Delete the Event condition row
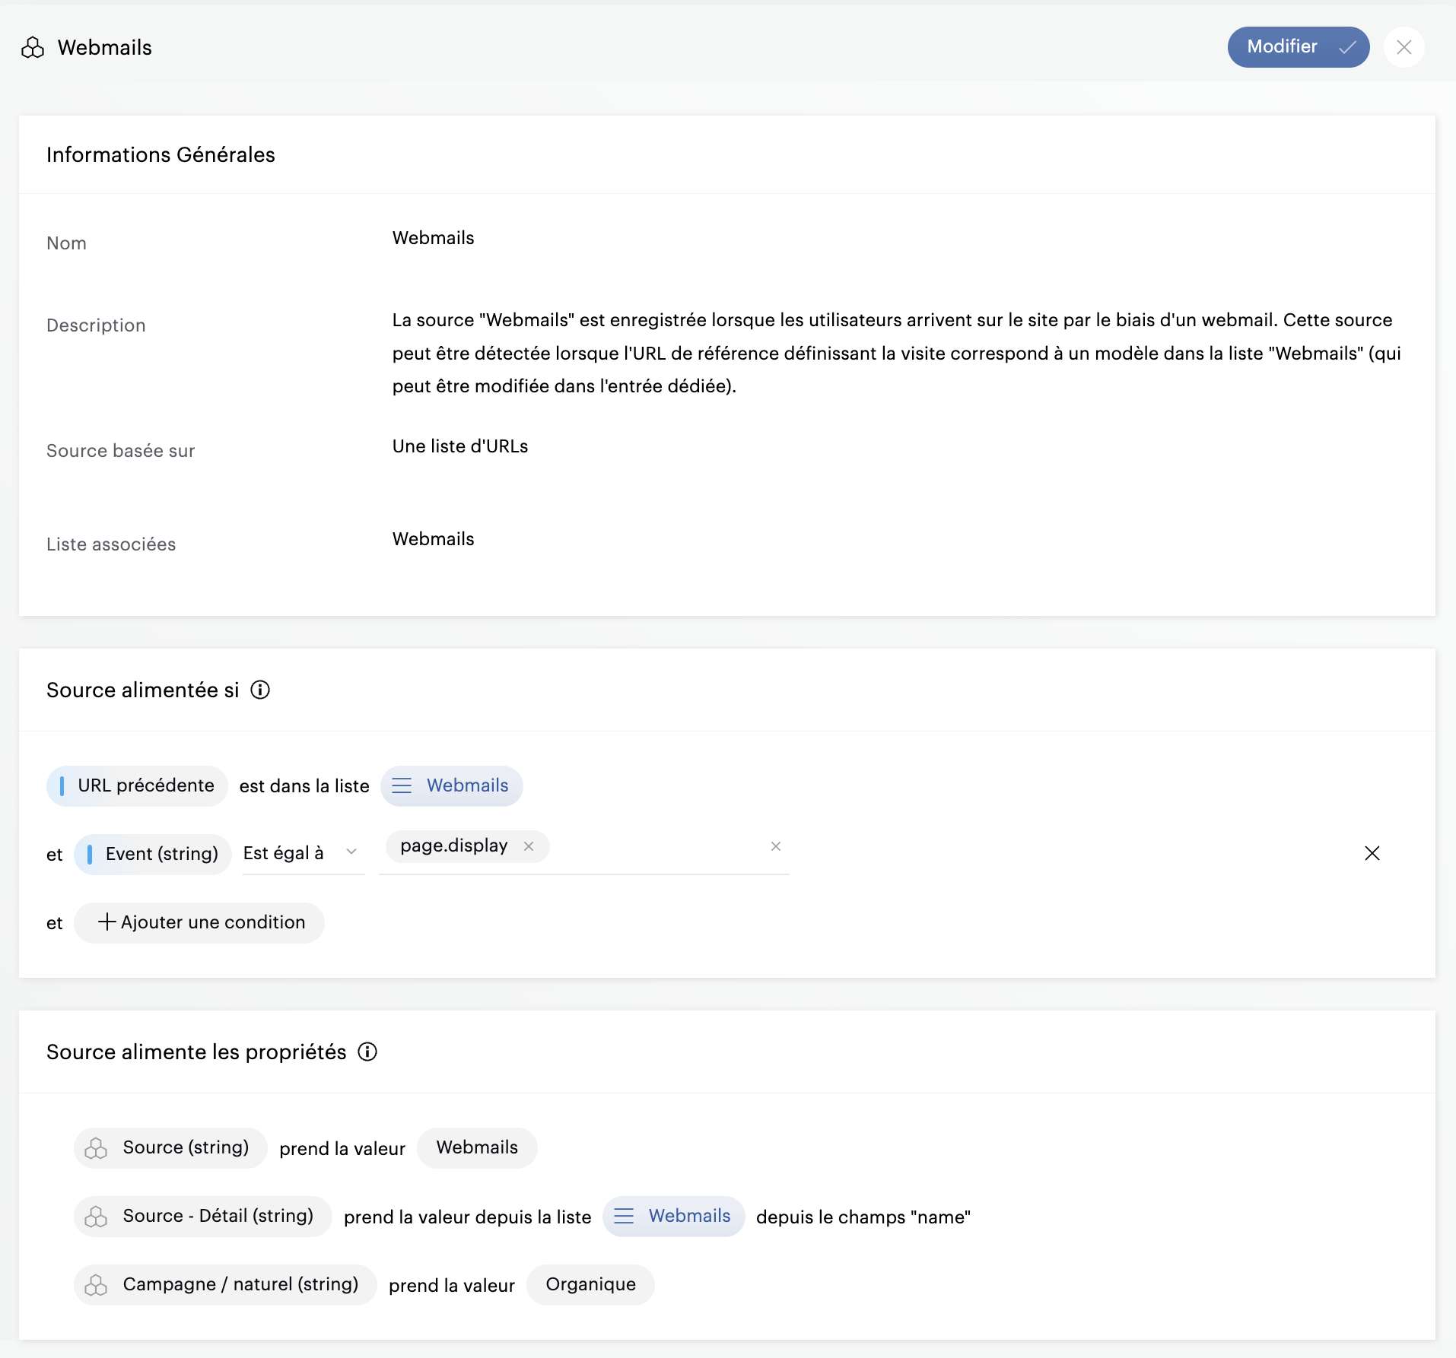Image resolution: width=1456 pixels, height=1358 pixels. [1372, 853]
